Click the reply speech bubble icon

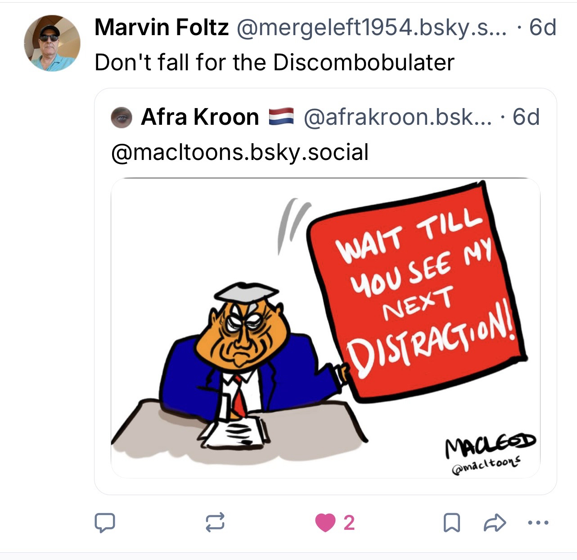click(104, 523)
